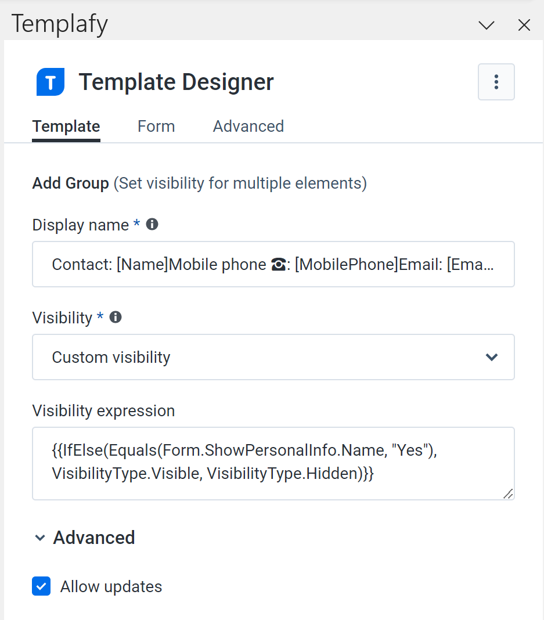Click the Templafy blue T logo icon

(x=51, y=82)
